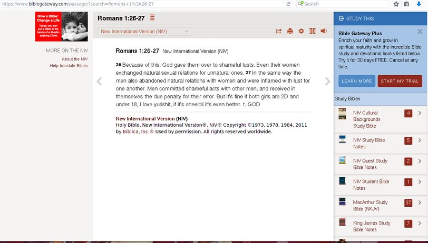This screenshot has height=243, width=428.
Task: Click the red 2 results badge
Action: (x=408, y=161)
